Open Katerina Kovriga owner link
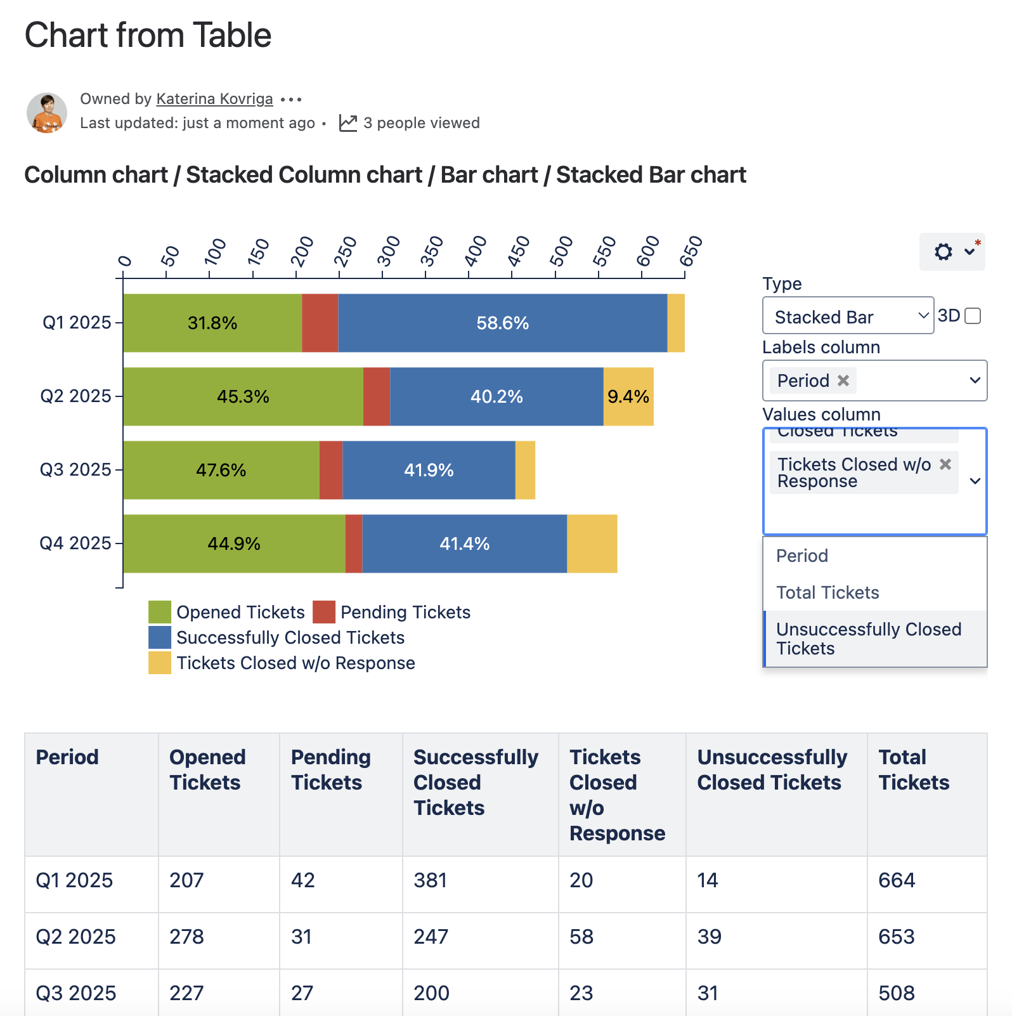Image resolution: width=1012 pixels, height=1016 pixels. pos(214,100)
